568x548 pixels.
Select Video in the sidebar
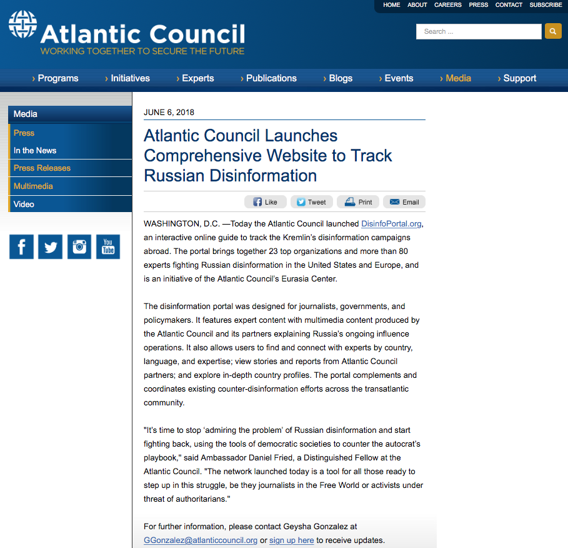click(x=70, y=204)
